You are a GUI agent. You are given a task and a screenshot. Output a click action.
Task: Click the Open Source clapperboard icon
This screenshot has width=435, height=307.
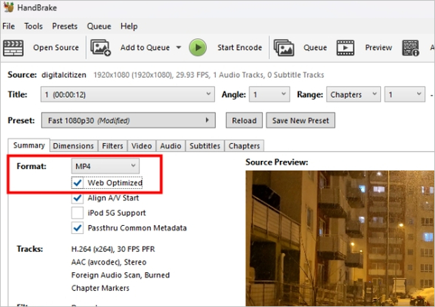pos(13,48)
